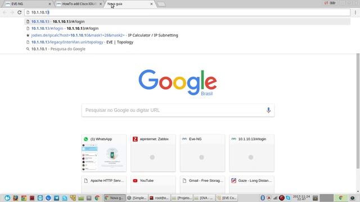Close the Nova guia tab
Image resolution: width=360 pixels, height=202 pixels.
[151, 4]
